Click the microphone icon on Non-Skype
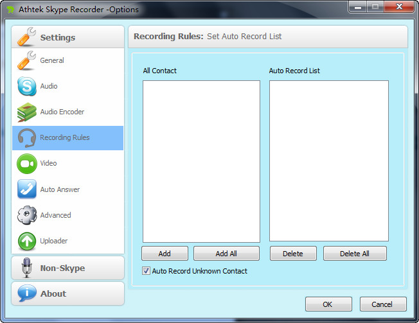The image size is (419, 323). [26, 268]
